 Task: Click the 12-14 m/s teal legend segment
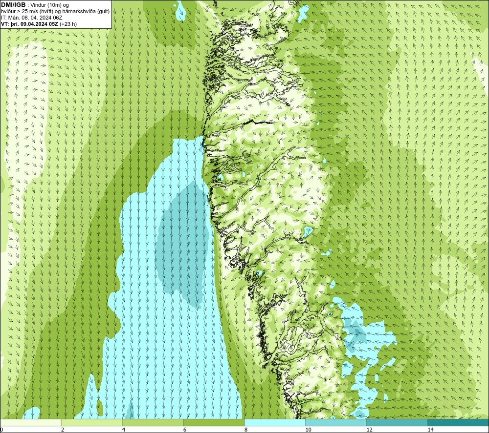397,422
